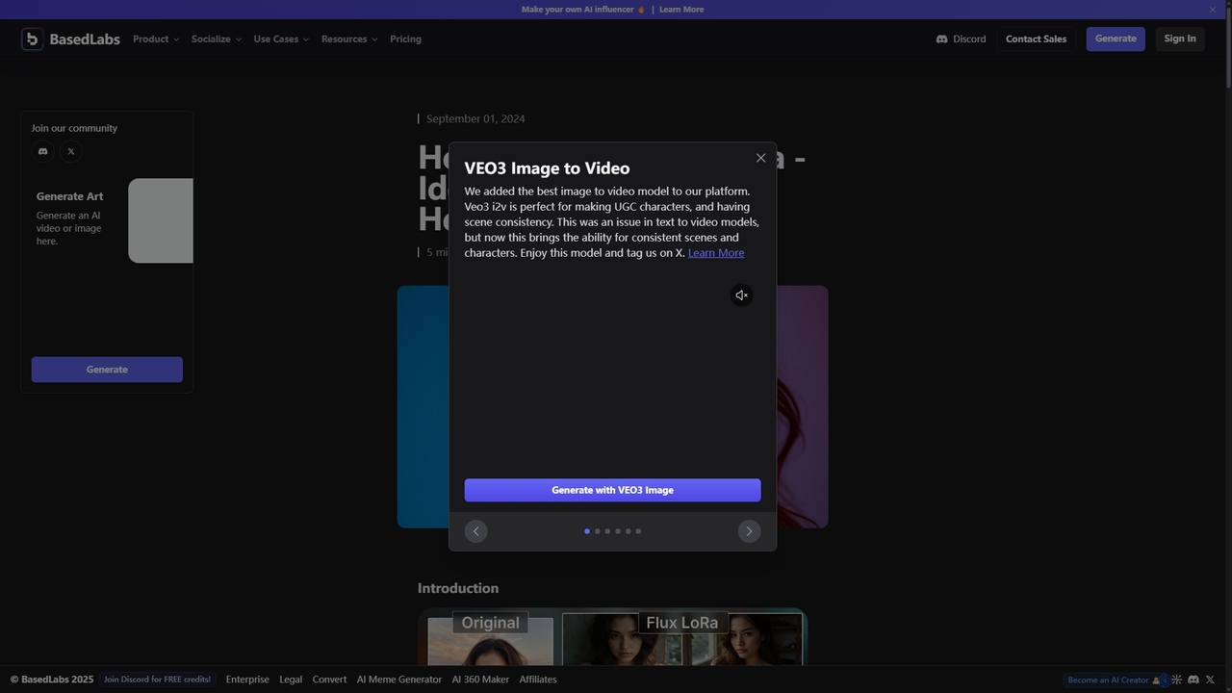Click the VEO3 Image to Video title
This screenshot has width=1232, height=693.
547,168
